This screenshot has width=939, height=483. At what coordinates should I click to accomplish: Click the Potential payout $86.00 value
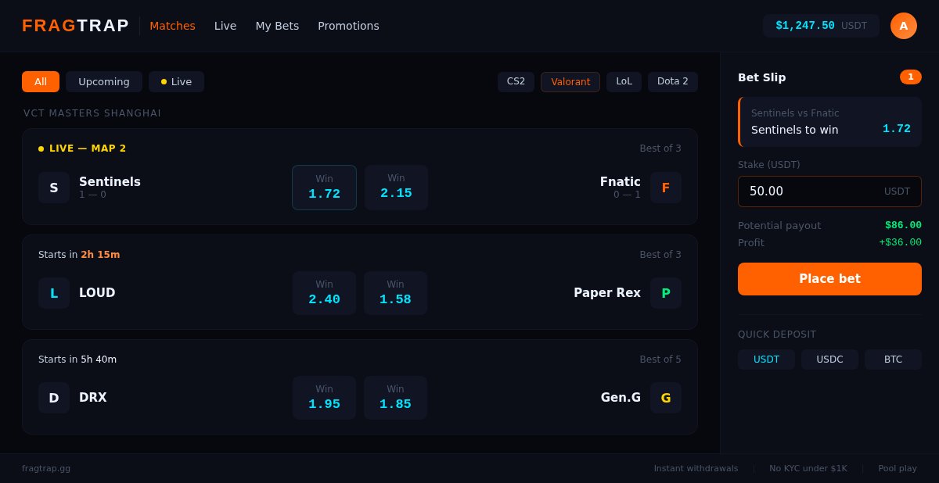pyautogui.click(x=903, y=225)
